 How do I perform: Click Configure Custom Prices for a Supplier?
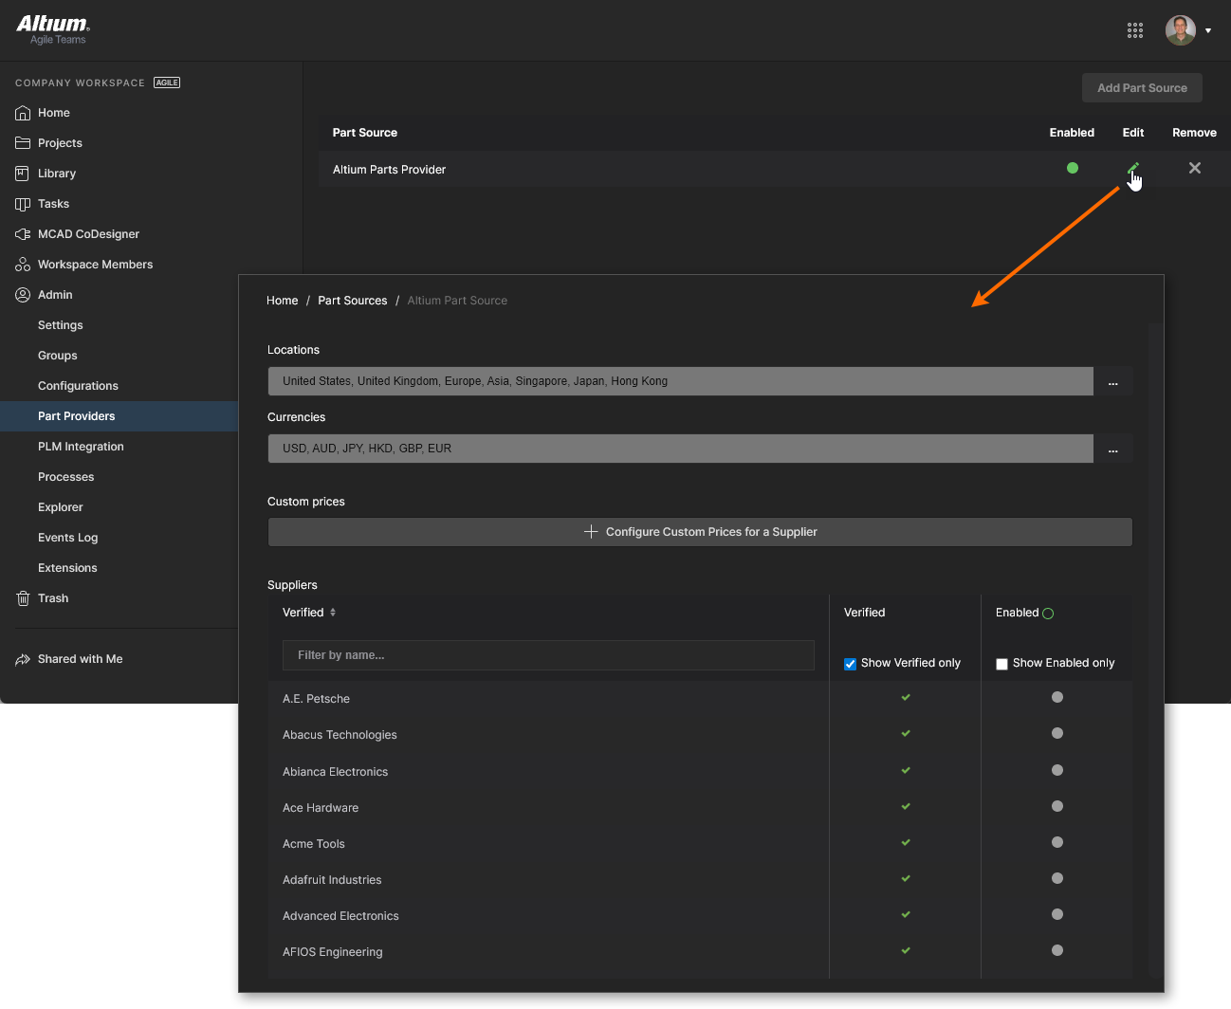(700, 532)
